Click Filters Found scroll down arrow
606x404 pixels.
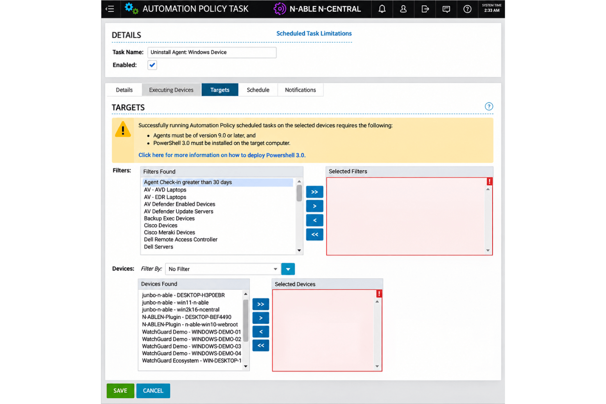(x=299, y=251)
